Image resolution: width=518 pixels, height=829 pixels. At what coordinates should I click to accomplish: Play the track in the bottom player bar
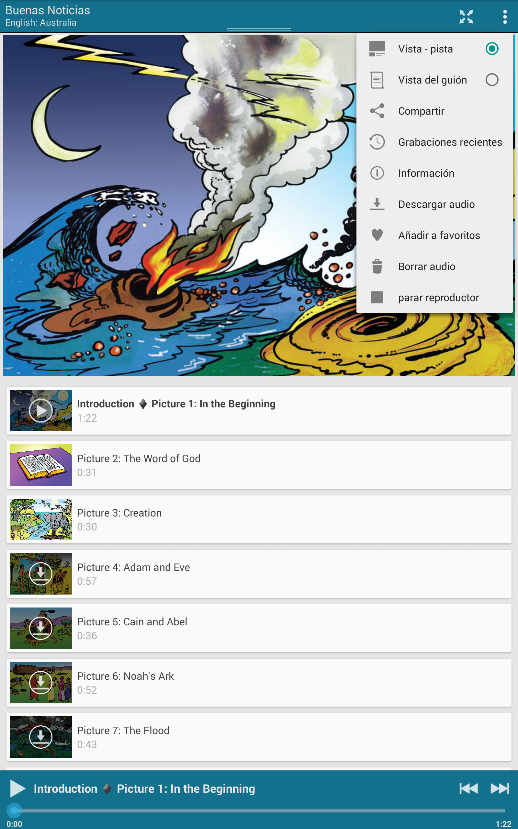[17, 788]
